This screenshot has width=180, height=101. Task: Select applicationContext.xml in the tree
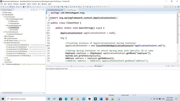(x=15, y=34)
